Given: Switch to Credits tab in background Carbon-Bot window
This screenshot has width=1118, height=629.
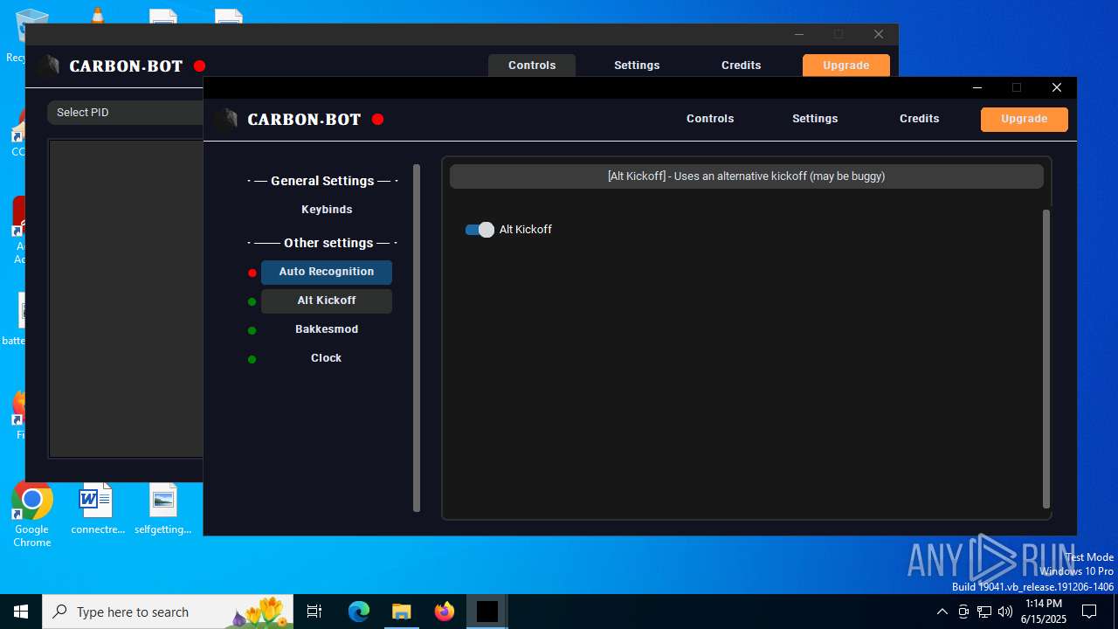Looking at the screenshot, I should pyautogui.click(x=742, y=66).
